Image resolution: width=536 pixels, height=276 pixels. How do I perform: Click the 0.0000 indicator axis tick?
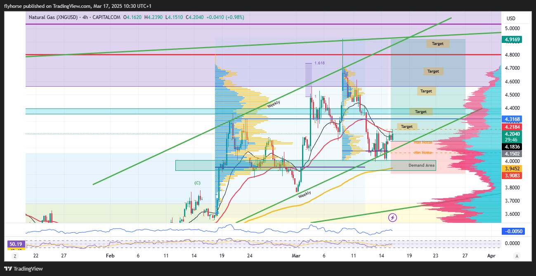click(x=513, y=243)
